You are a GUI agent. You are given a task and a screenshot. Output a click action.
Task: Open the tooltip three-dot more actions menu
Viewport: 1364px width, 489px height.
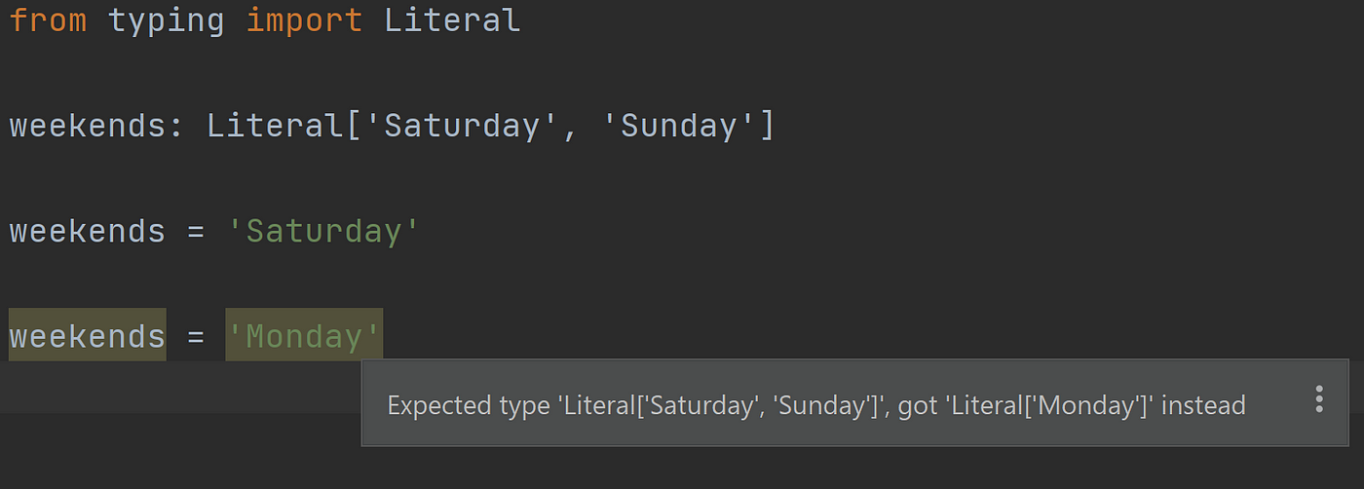pos(1319,399)
